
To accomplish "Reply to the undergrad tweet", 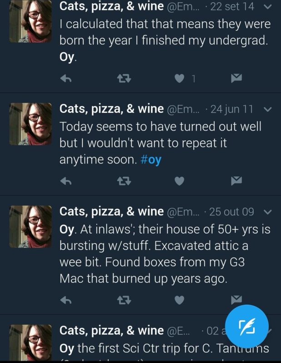I will (x=66, y=79).
